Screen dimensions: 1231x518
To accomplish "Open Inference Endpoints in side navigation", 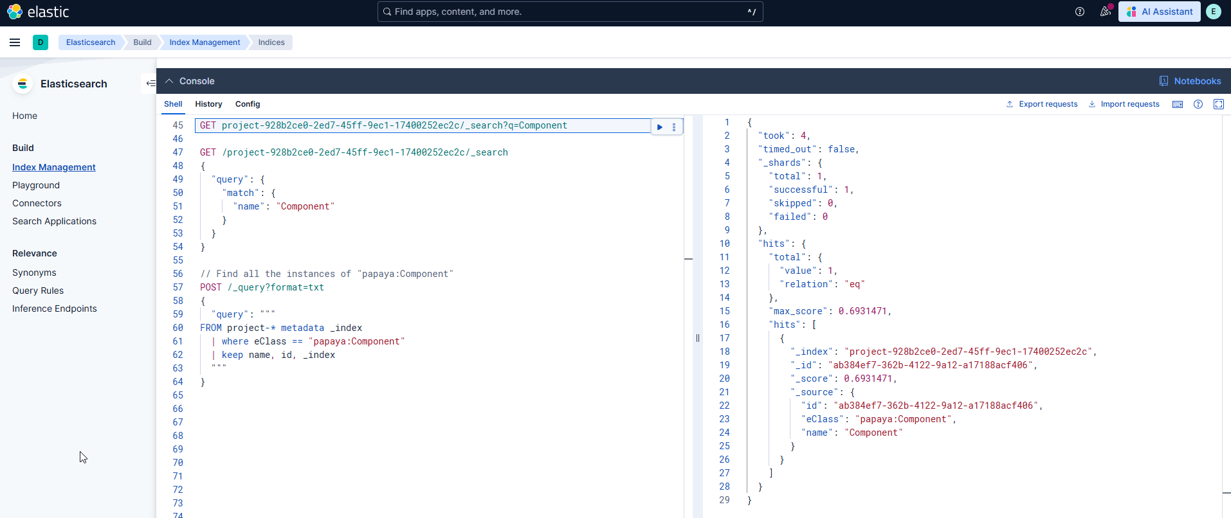I will pos(55,308).
